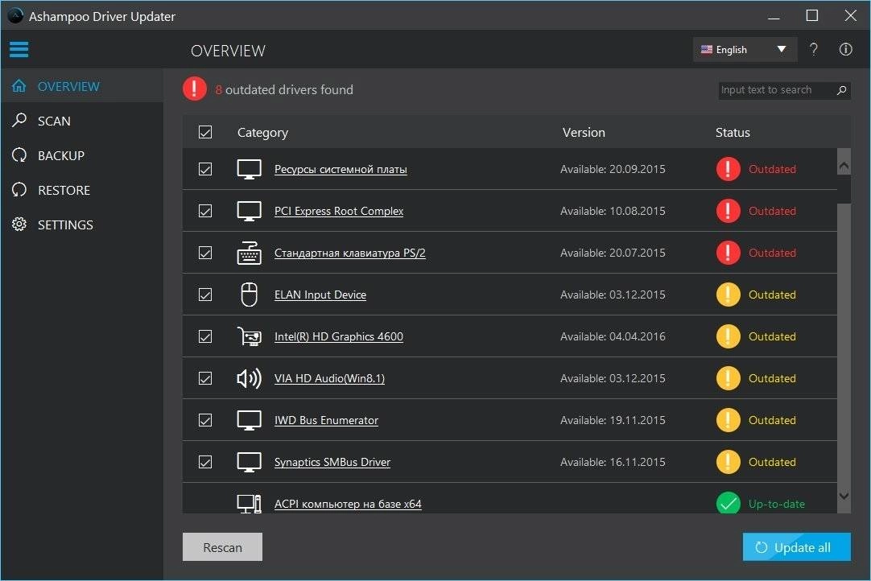The image size is (871, 581).
Task: Uncheck the PCI Express Root Complex checkbox
Action: coord(205,211)
